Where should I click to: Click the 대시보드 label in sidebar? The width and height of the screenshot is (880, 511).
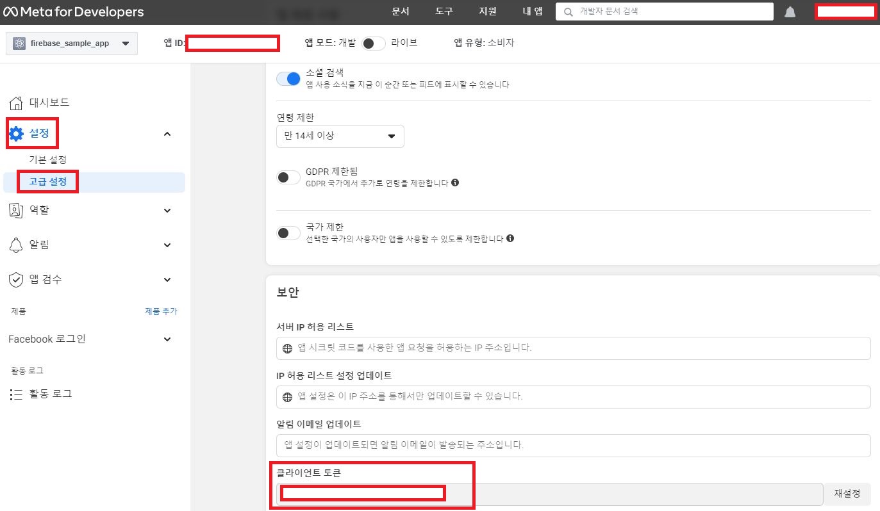(x=49, y=102)
